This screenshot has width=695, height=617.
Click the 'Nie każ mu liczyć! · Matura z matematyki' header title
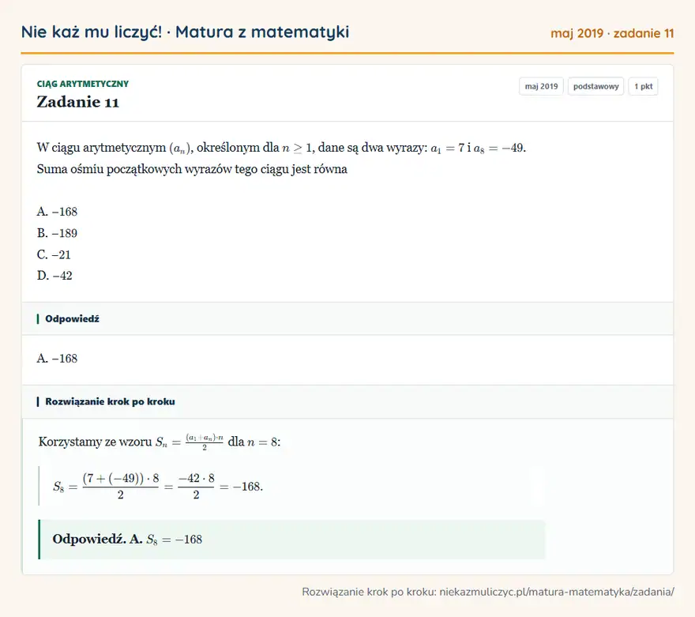[x=185, y=32]
